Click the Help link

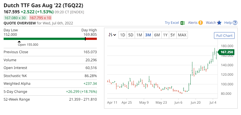click(228, 23)
